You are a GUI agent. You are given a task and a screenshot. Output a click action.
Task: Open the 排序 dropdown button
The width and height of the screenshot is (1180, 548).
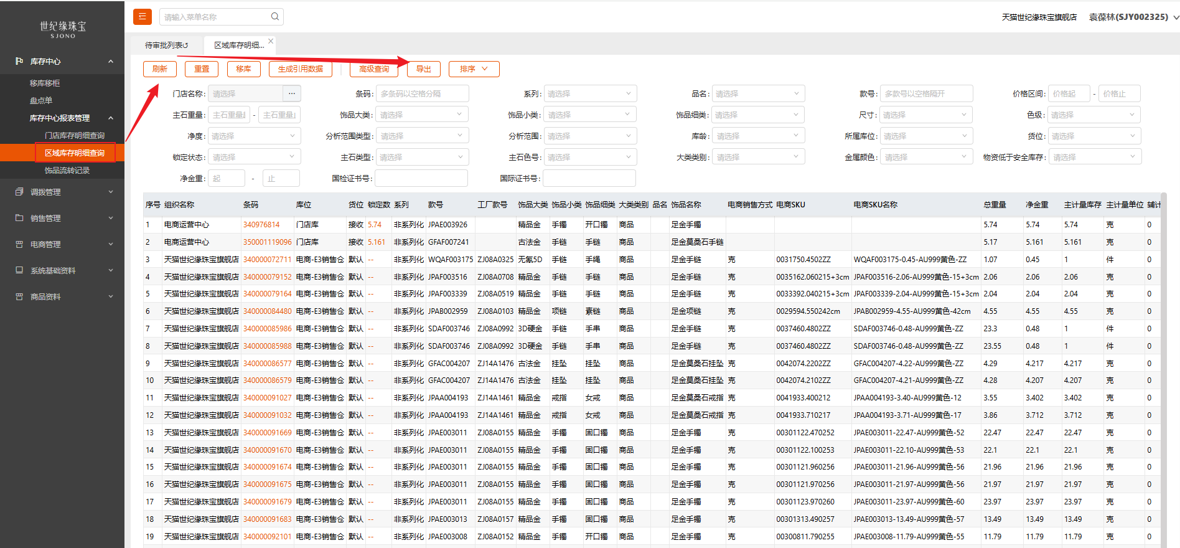pos(474,69)
